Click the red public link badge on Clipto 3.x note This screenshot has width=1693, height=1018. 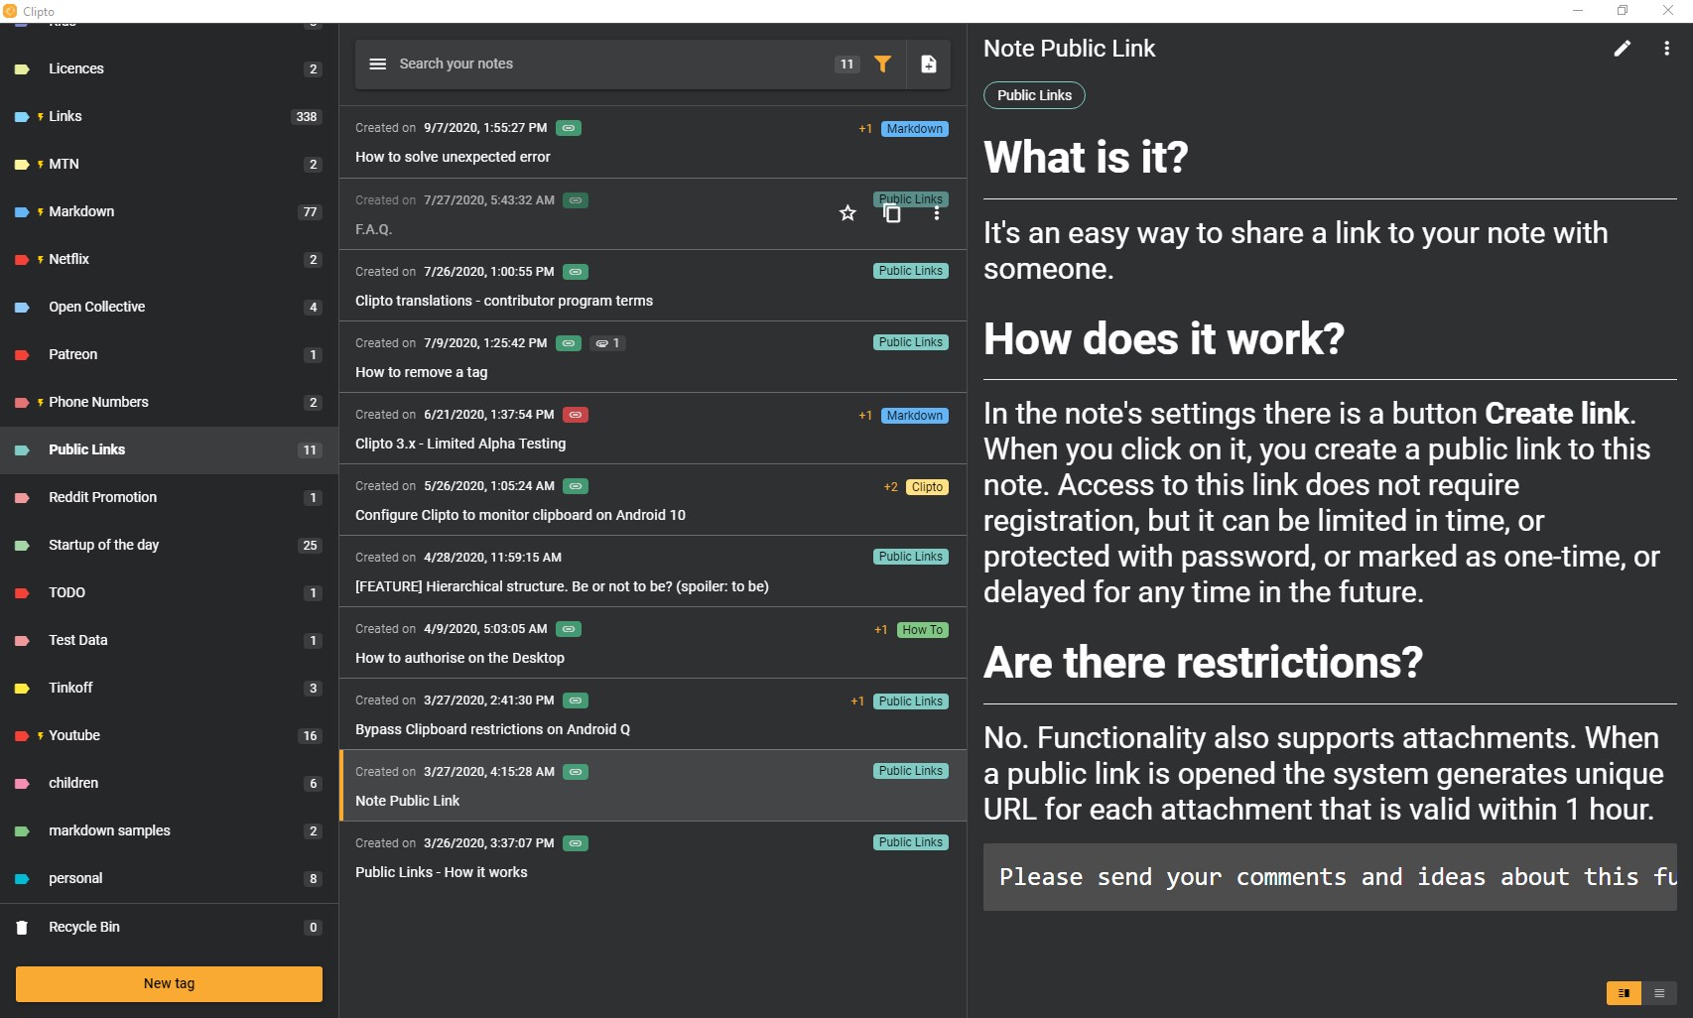[x=575, y=415]
